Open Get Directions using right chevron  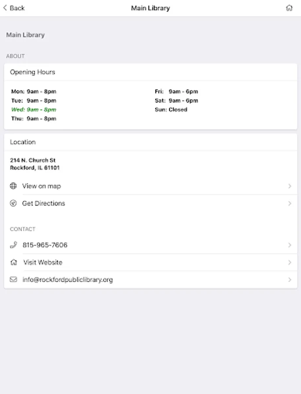click(290, 204)
